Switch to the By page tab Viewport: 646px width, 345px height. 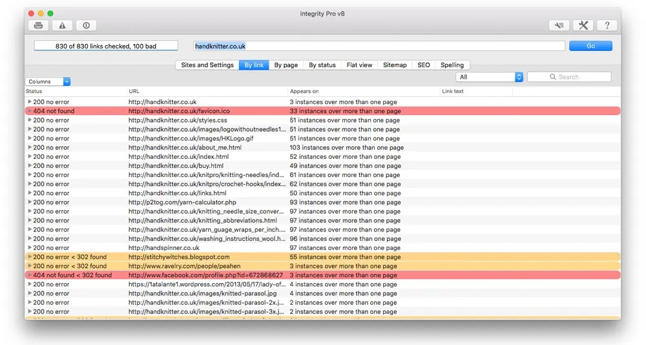pyautogui.click(x=286, y=65)
